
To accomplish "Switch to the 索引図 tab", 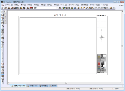I will click(53, 86).
